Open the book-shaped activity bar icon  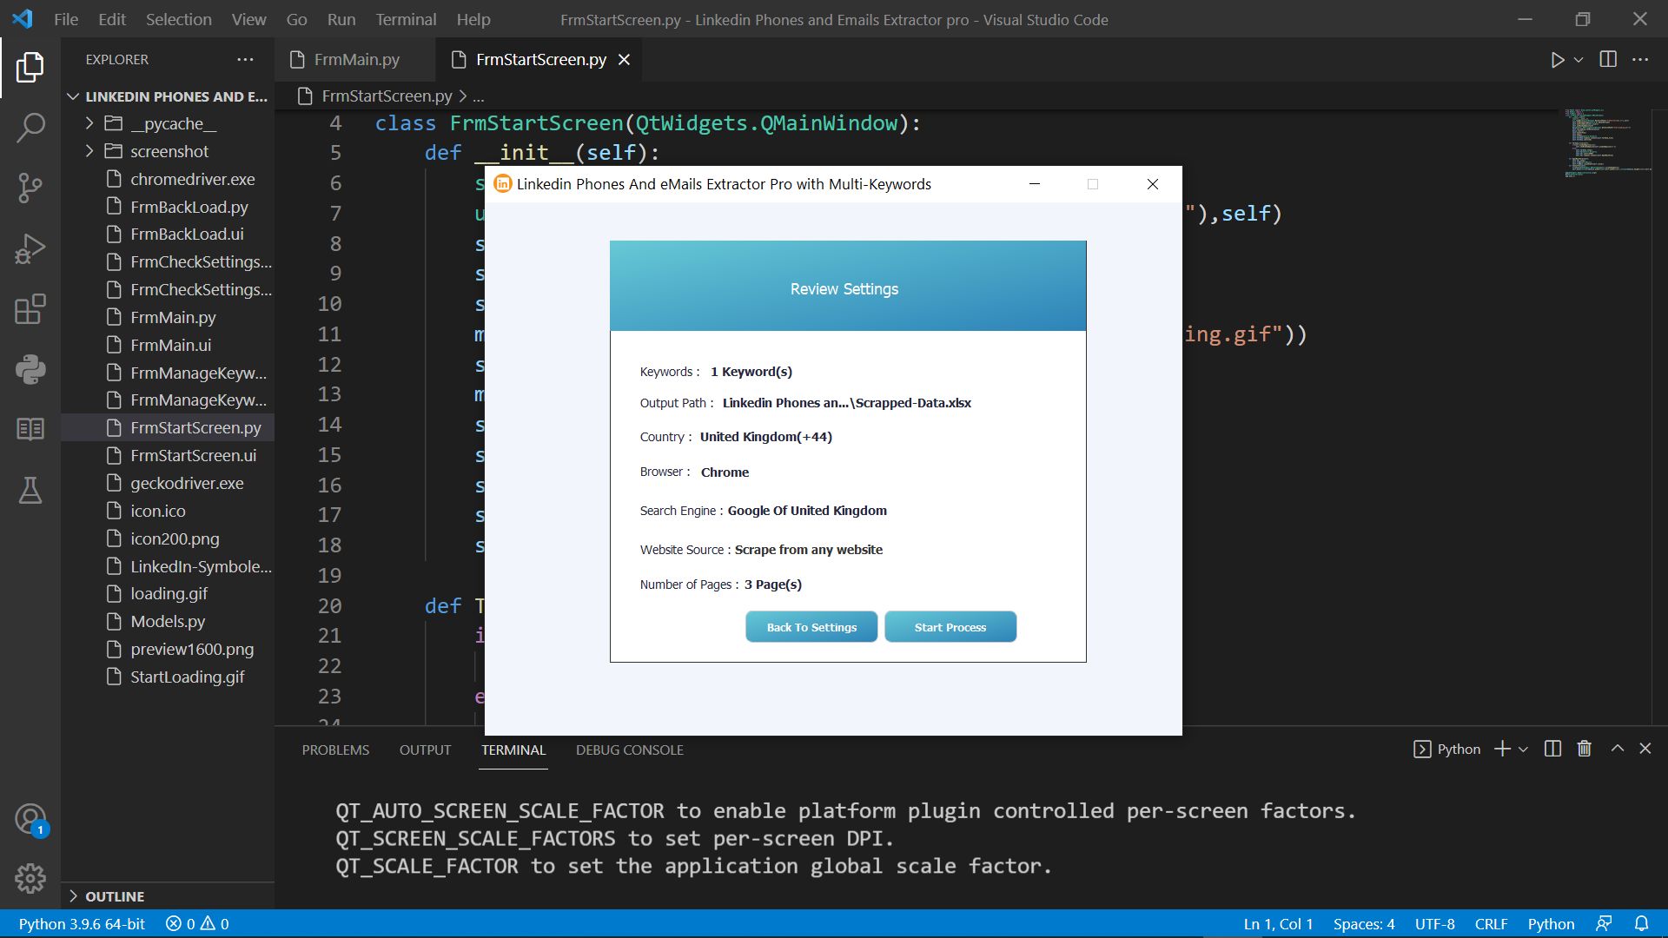click(30, 429)
